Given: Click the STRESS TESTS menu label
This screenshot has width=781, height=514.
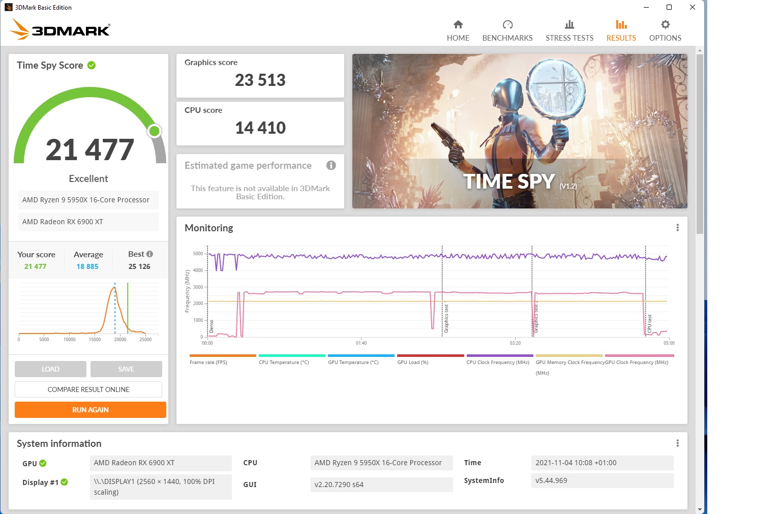Looking at the screenshot, I should point(569,38).
